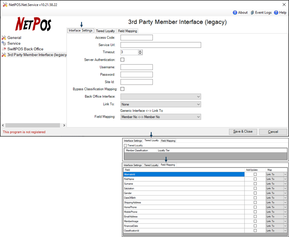Select 3rd Party Member Interface (legacy) item
The image size is (289, 237).
pyautogui.click(x=37, y=55)
